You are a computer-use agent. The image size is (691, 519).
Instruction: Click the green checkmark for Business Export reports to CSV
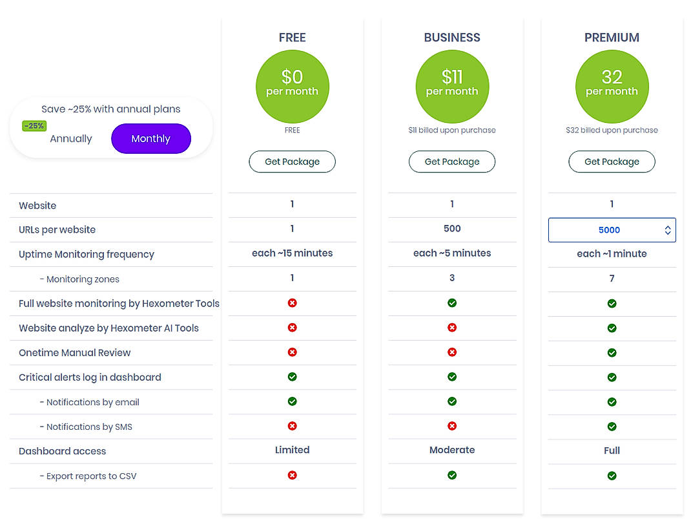(x=452, y=475)
